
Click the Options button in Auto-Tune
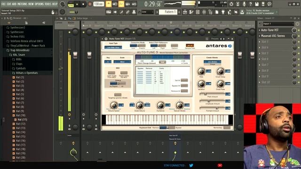174,46
